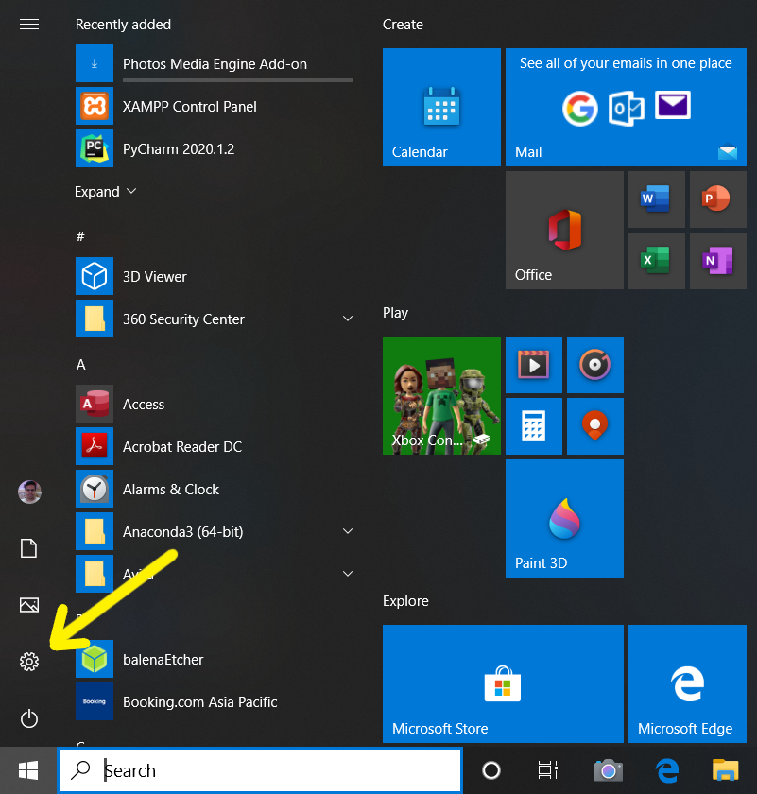Image resolution: width=757 pixels, height=794 pixels.
Task: Click the A letter group header
Action: coord(81,365)
